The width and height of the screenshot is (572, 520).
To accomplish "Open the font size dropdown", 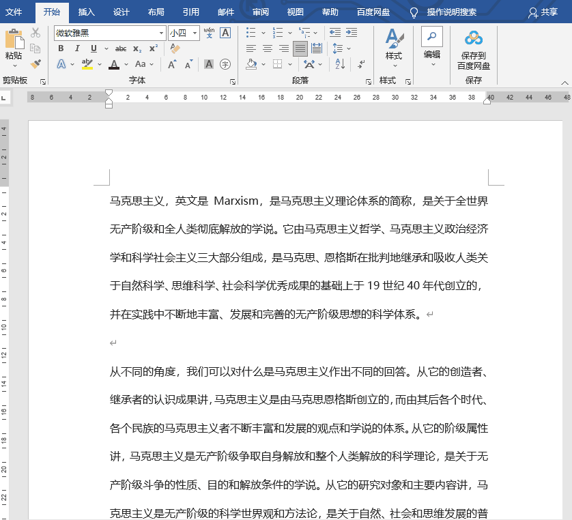I will click(195, 33).
